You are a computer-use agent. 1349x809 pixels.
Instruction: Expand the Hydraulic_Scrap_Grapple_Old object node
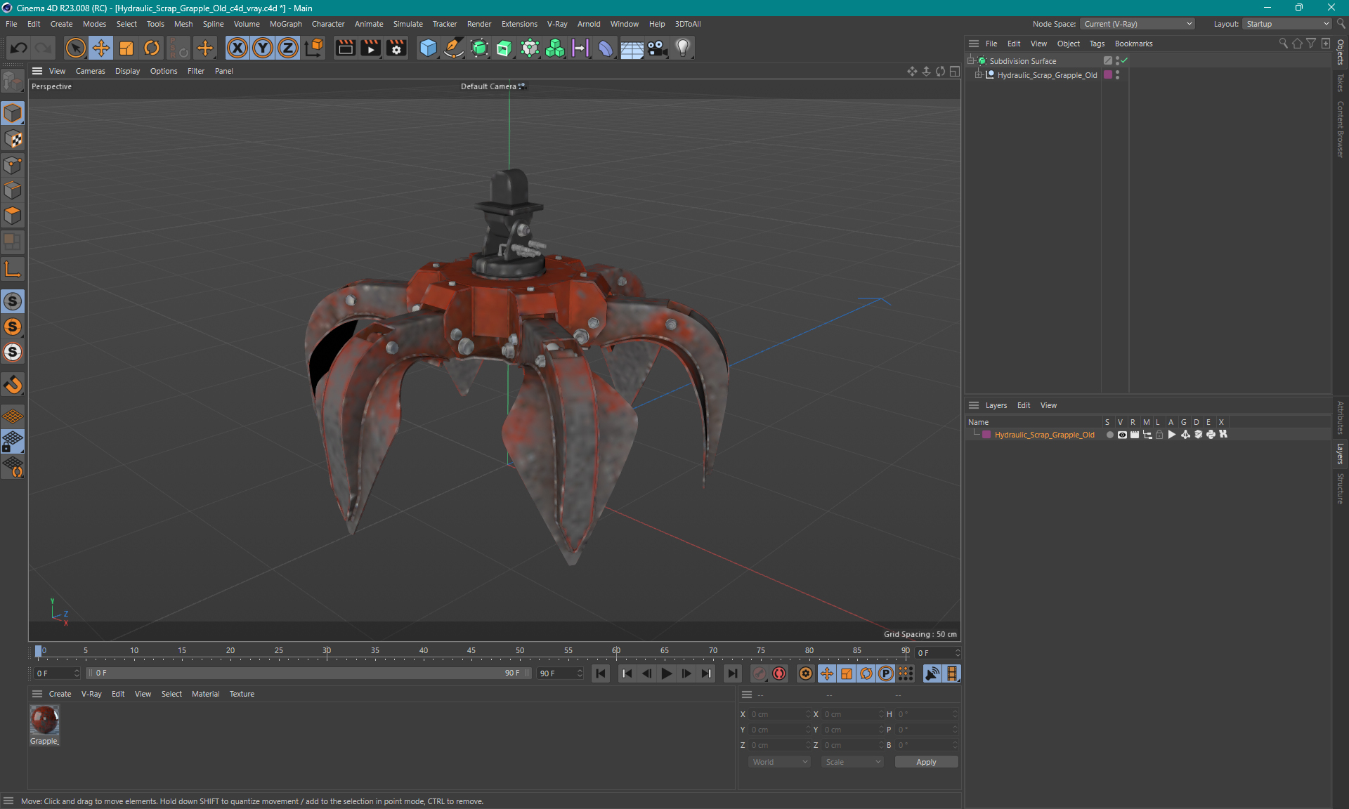[x=978, y=75]
